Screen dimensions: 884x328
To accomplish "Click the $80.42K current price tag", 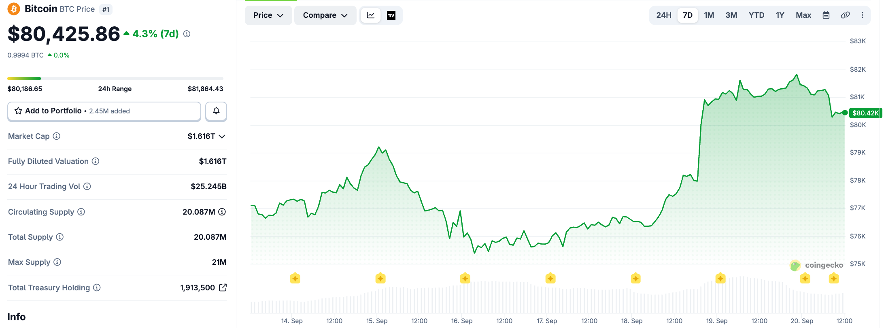I will (x=865, y=113).
